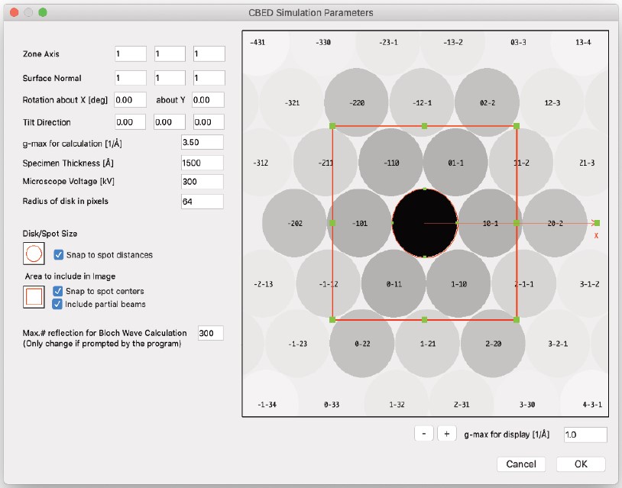Focus the g-max for calculation field
622x488 pixels.
(x=202, y=143)
